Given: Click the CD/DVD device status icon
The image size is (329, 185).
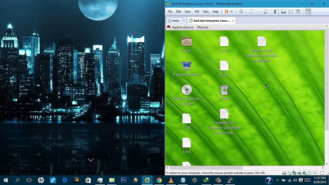Looking at the screenshot, I should (x=289, y=173).
